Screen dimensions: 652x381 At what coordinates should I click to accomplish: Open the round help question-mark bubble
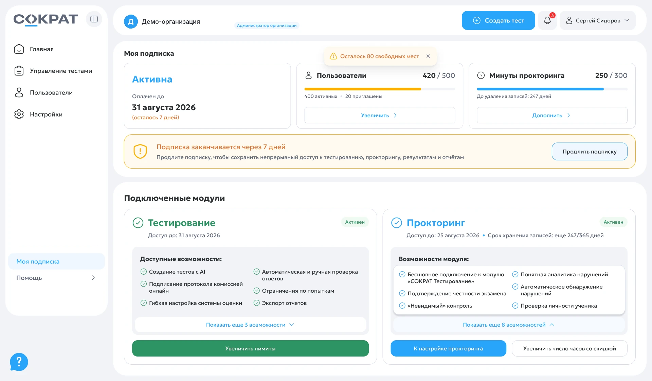pyautogui.click(x=19, y=362)
